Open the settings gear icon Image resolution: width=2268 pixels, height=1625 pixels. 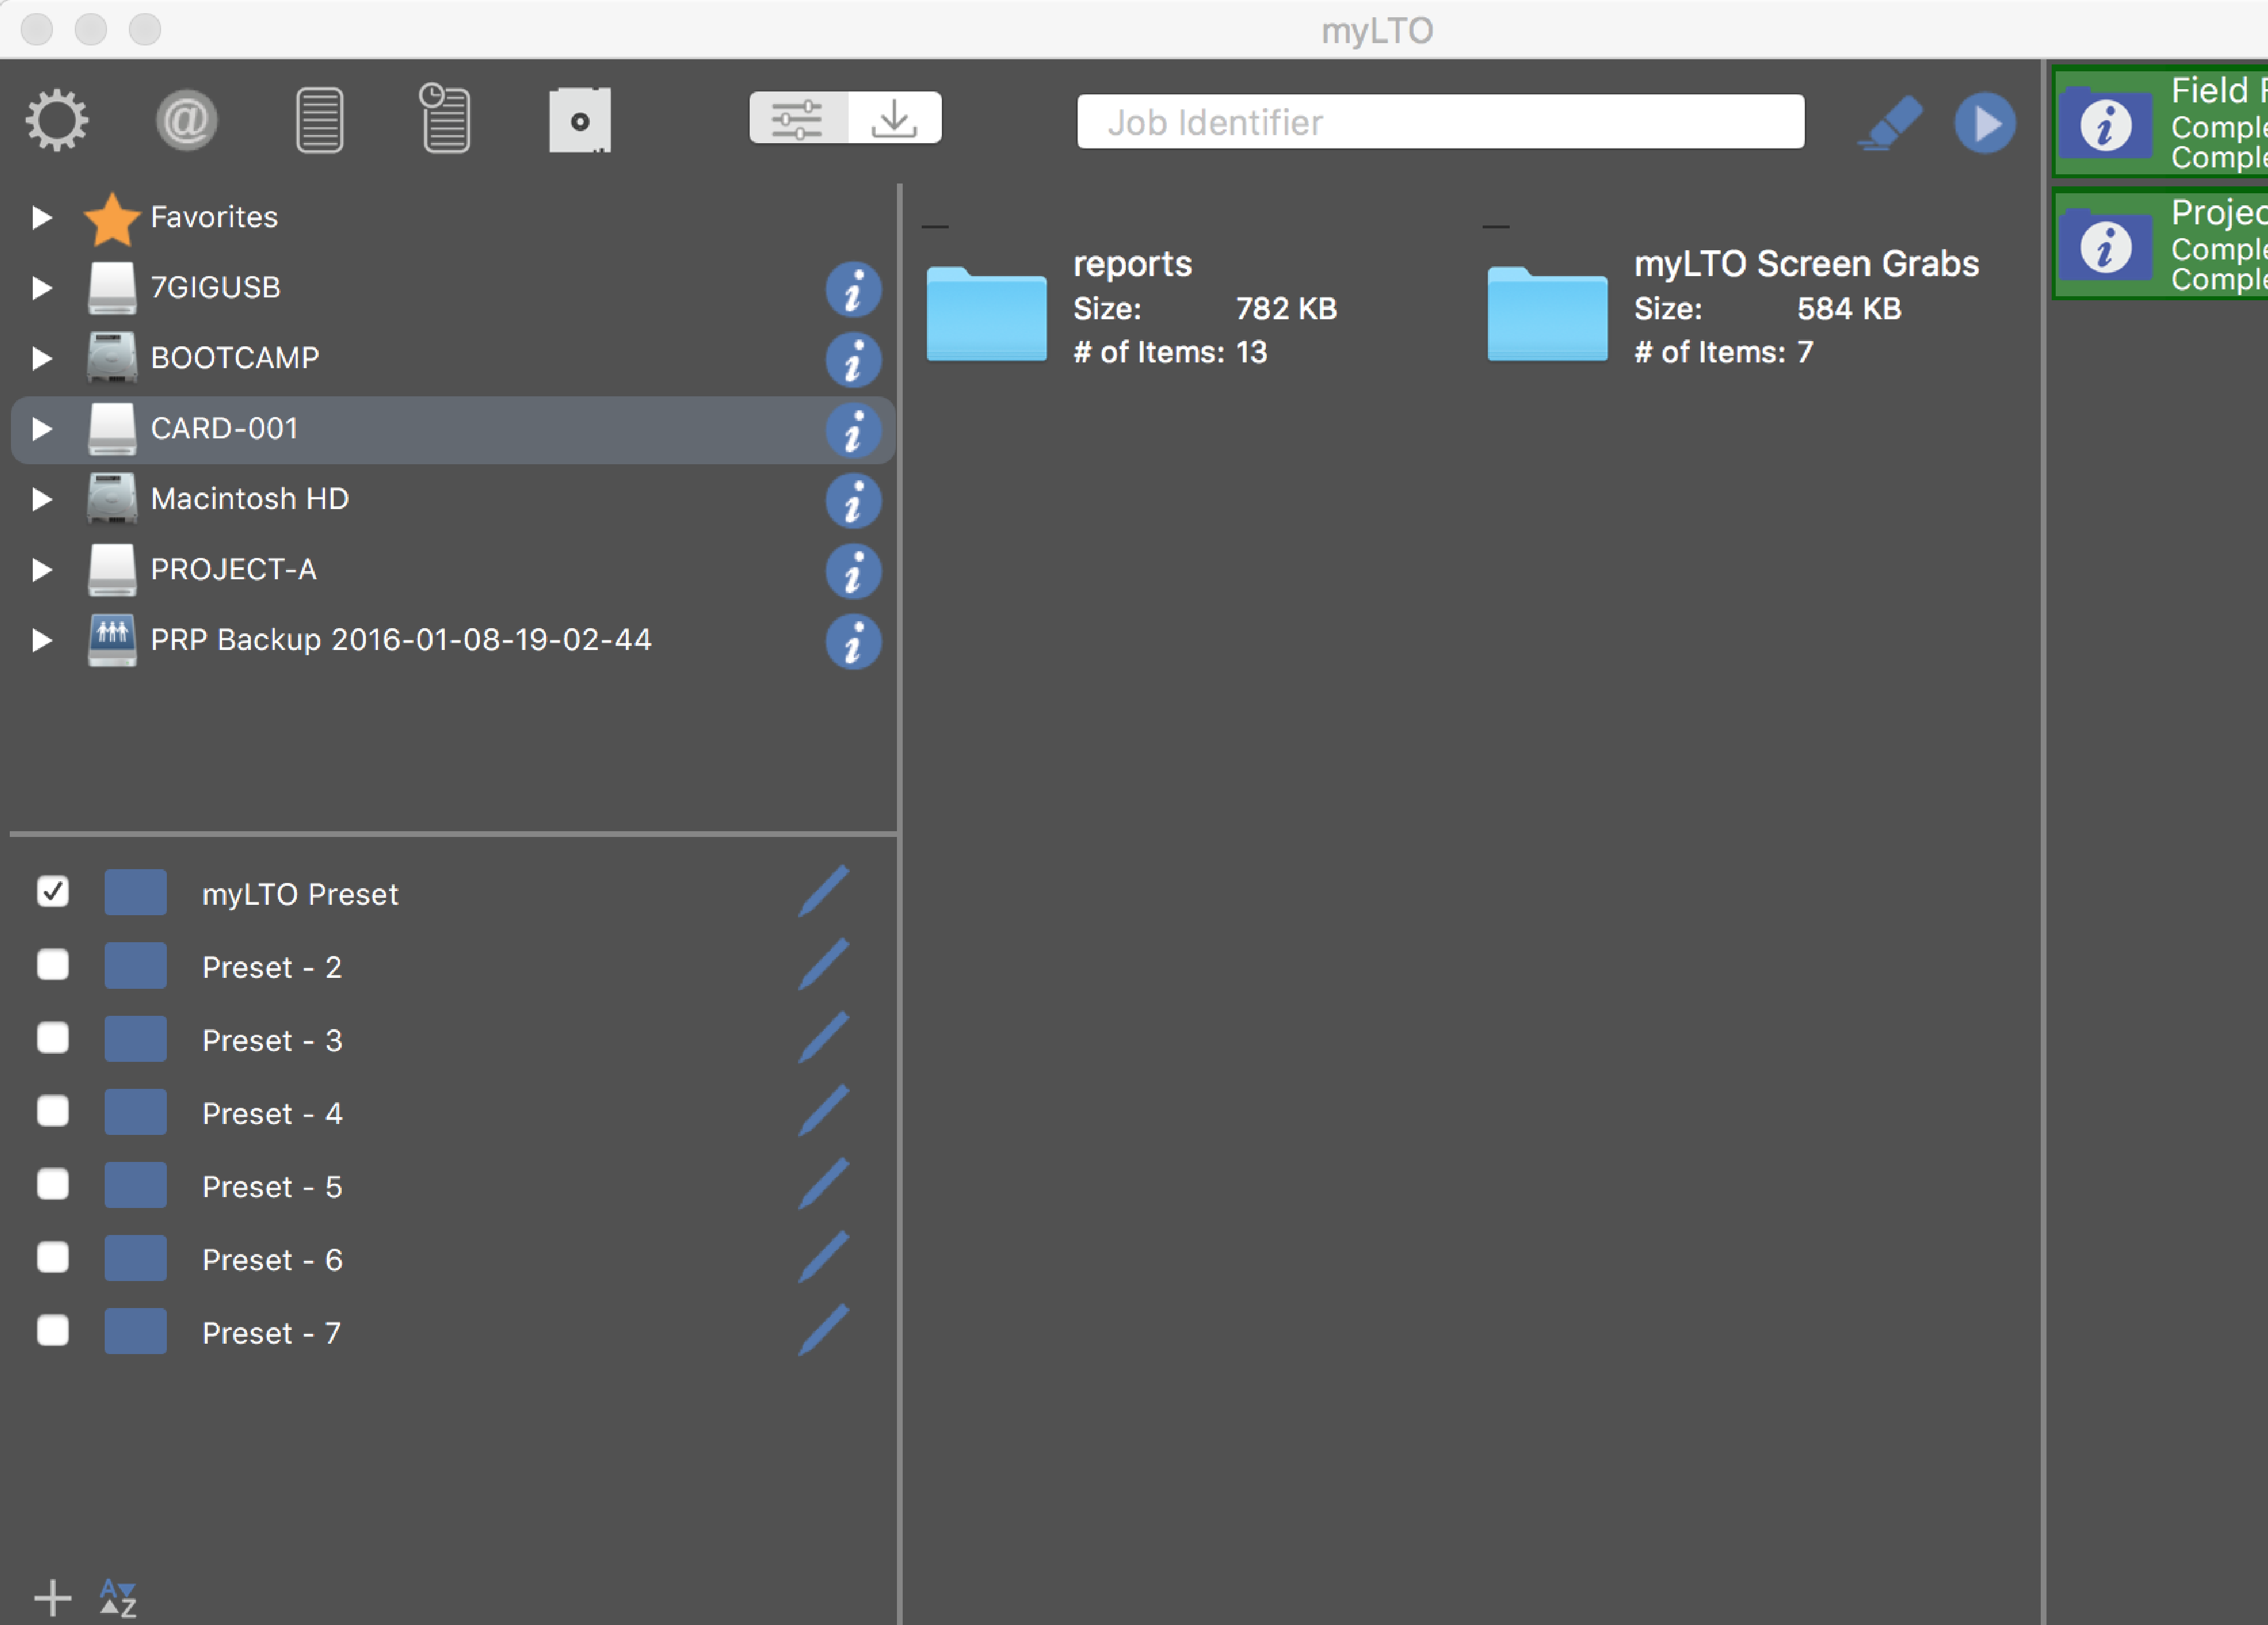[x=56, y=119]
